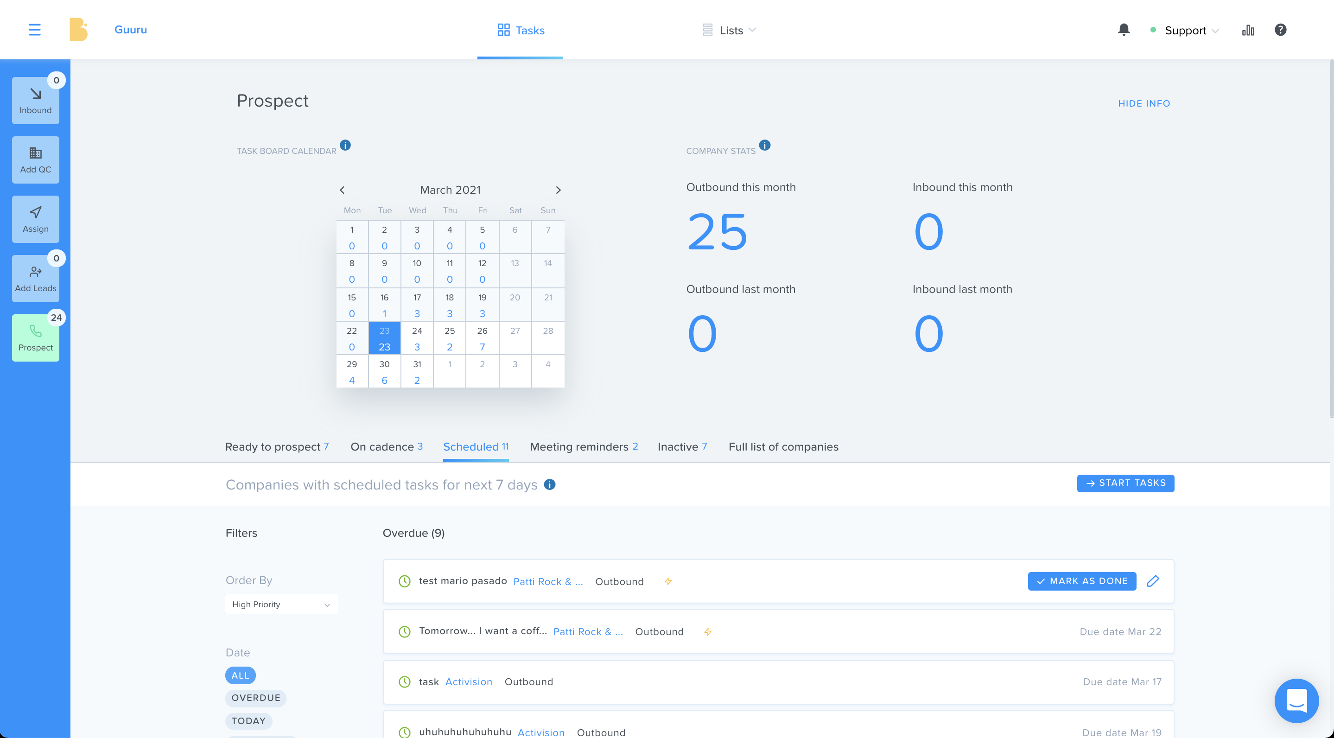Open the Inactive tab

[x=682, y=446]
